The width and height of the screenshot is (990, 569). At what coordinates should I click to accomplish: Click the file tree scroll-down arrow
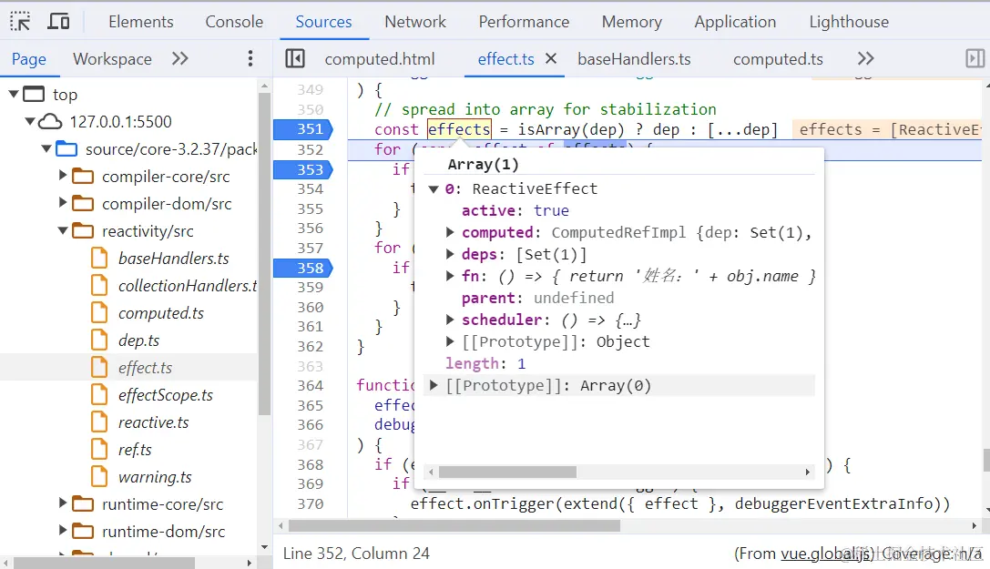pos(264,547)
